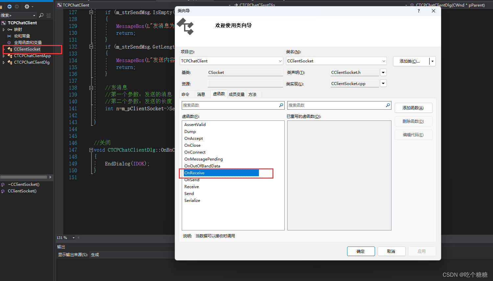Click the CTCPChatClientDlg class icon
This screenshot has height=281, width=493.
(x=10, y=62)
